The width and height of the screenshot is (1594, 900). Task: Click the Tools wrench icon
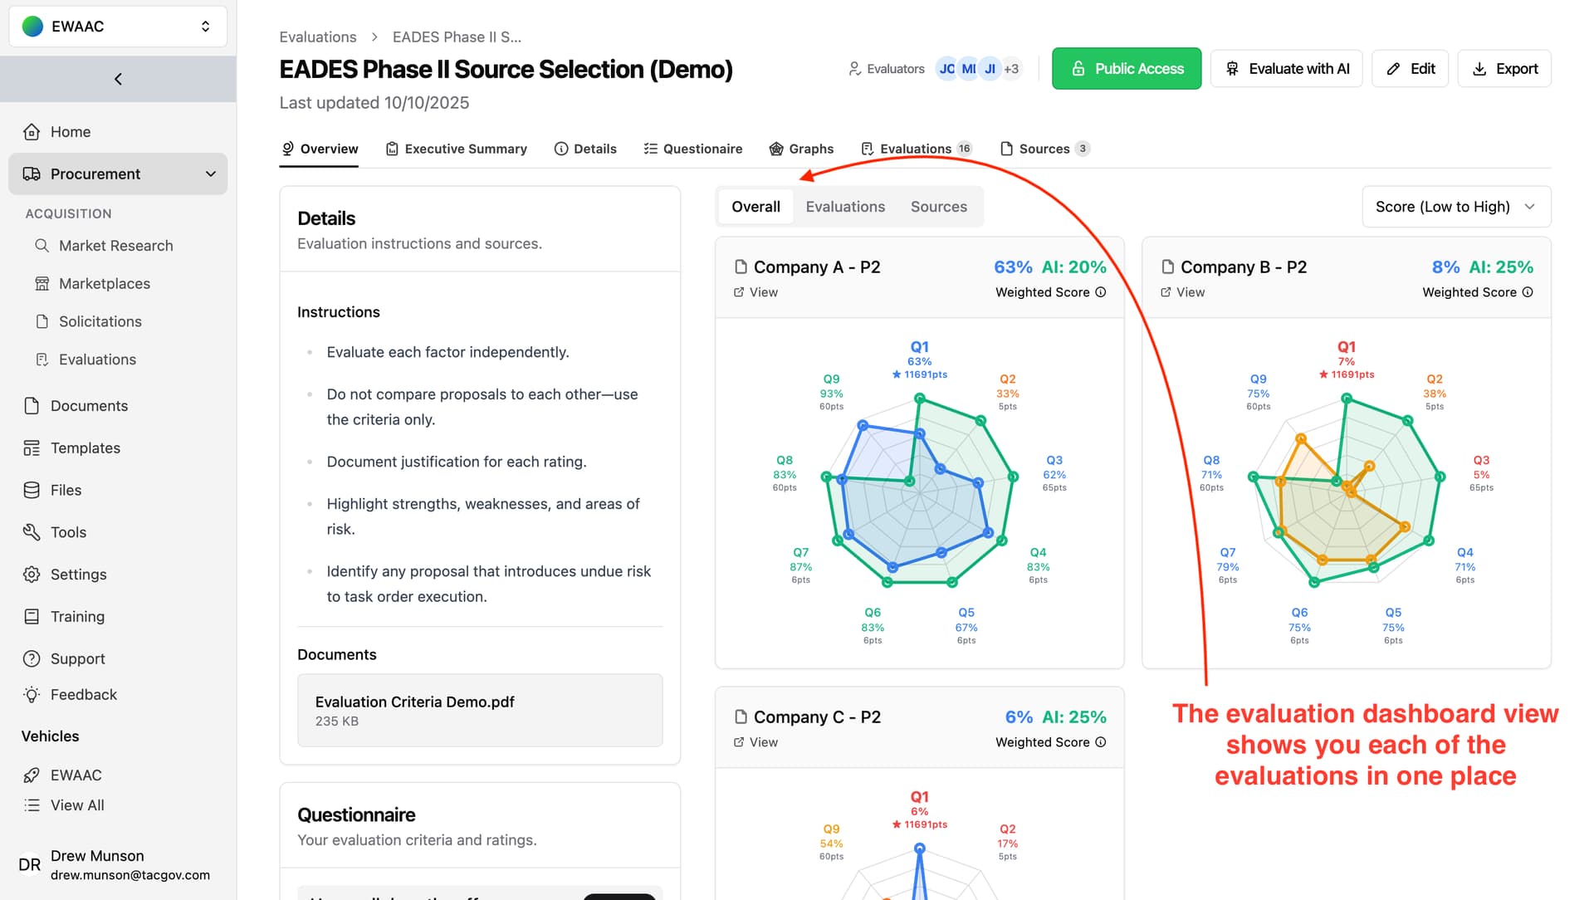click(x=32, y=532)
